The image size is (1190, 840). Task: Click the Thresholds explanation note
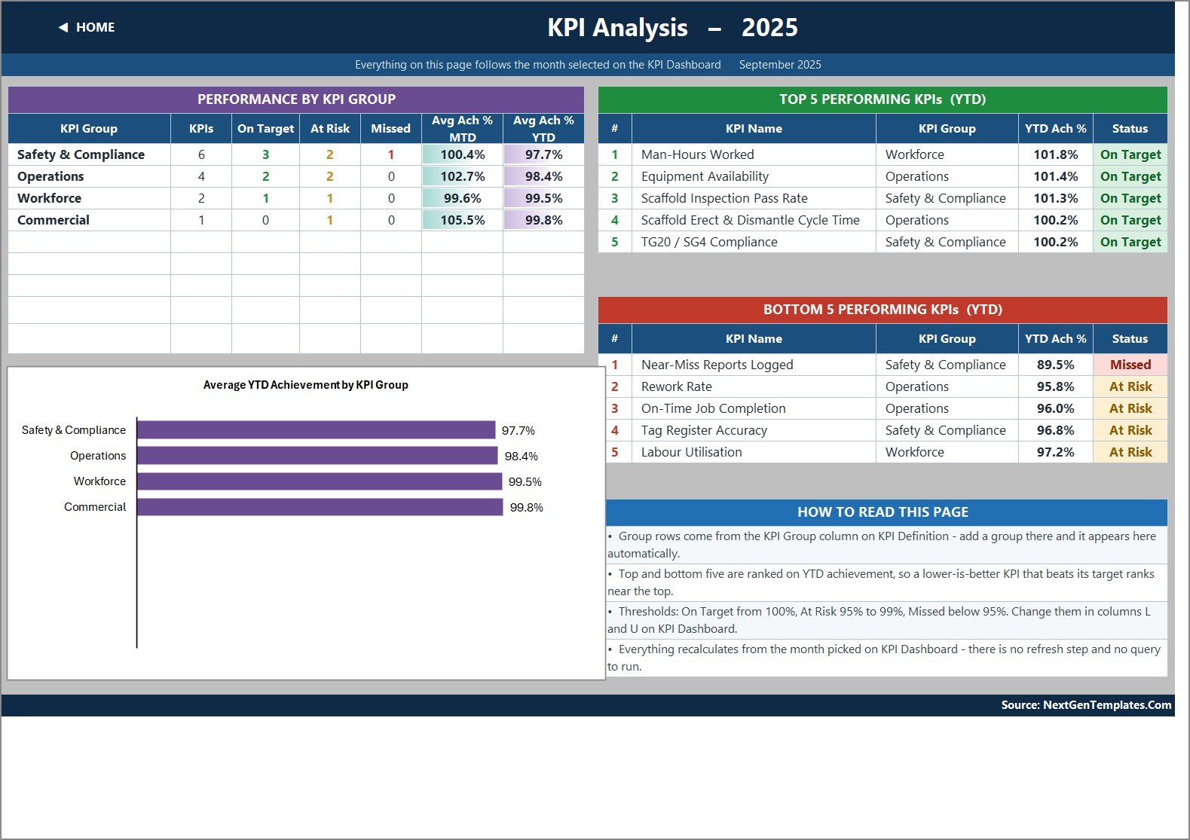pos(886,620)
